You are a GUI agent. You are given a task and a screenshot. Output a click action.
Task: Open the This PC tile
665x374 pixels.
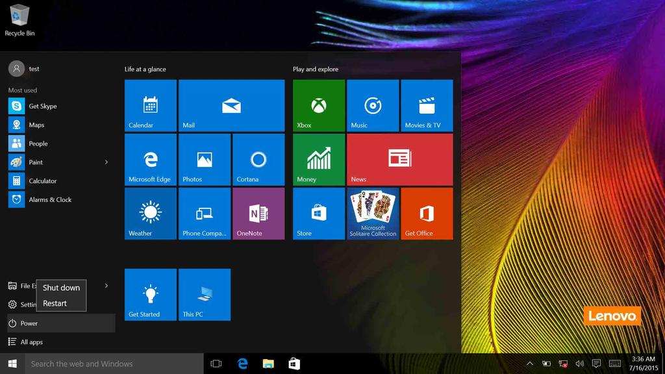[x=205, y=295]
